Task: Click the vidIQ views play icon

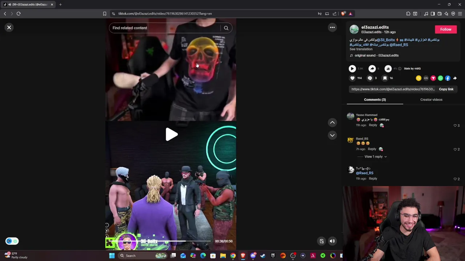Action: tap(352, 69)
